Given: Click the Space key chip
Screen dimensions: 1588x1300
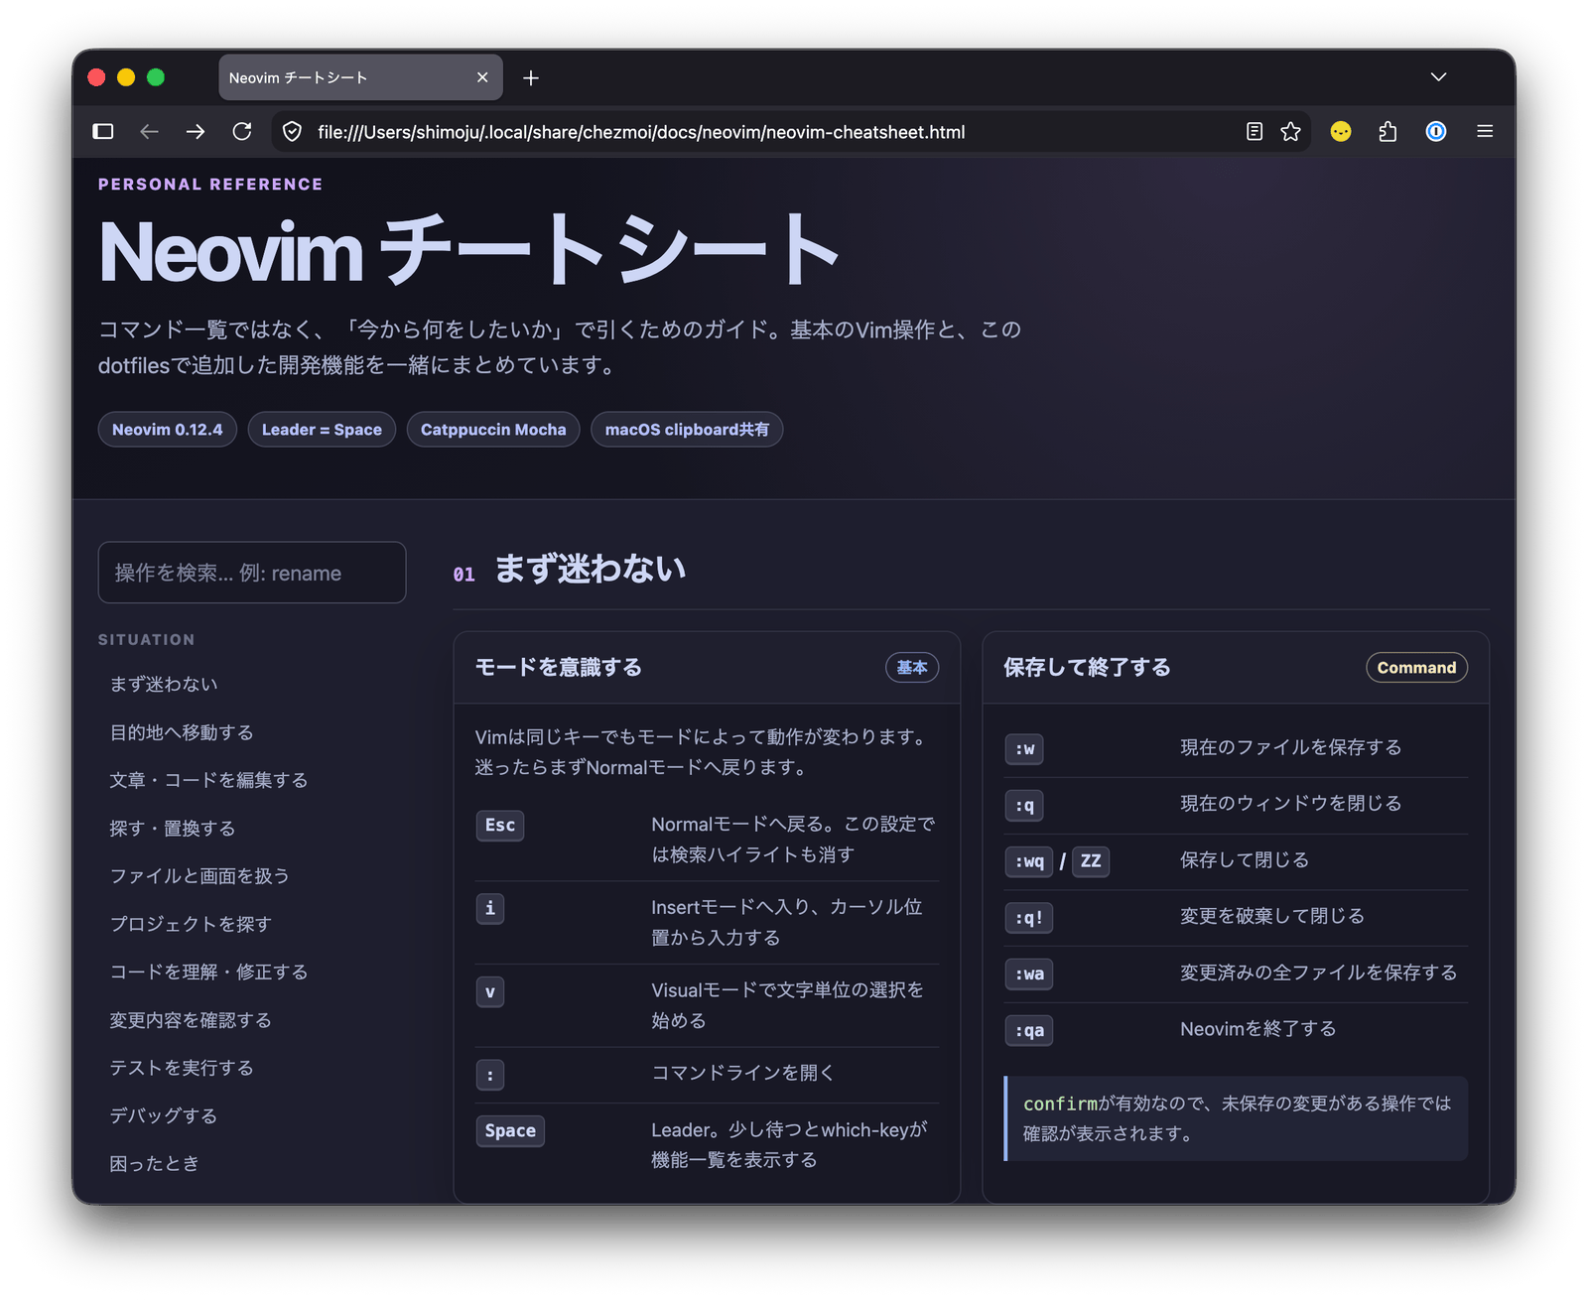Looking at the screenshot, I should point(510,1131).
